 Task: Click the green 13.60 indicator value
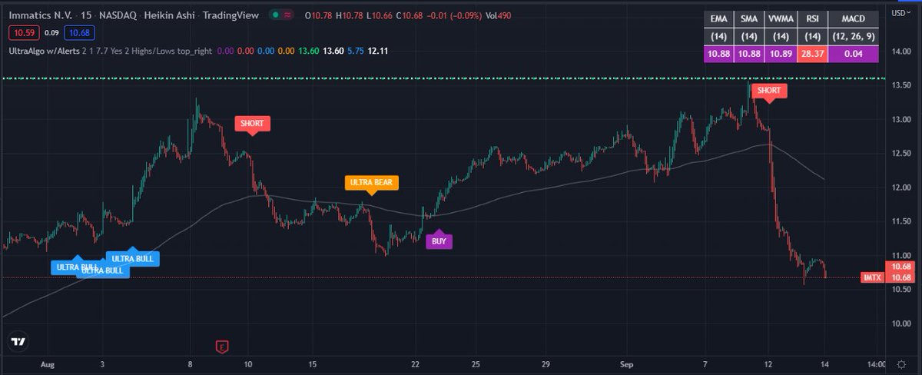pyautogui.click(x=308, y=51)
